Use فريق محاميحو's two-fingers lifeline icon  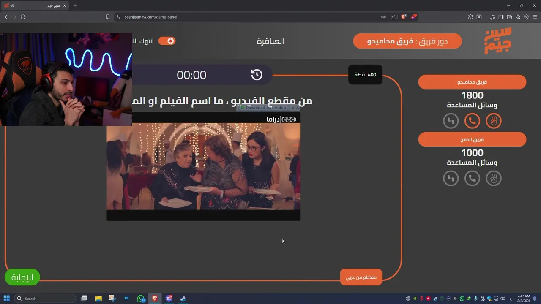point(493,121)
